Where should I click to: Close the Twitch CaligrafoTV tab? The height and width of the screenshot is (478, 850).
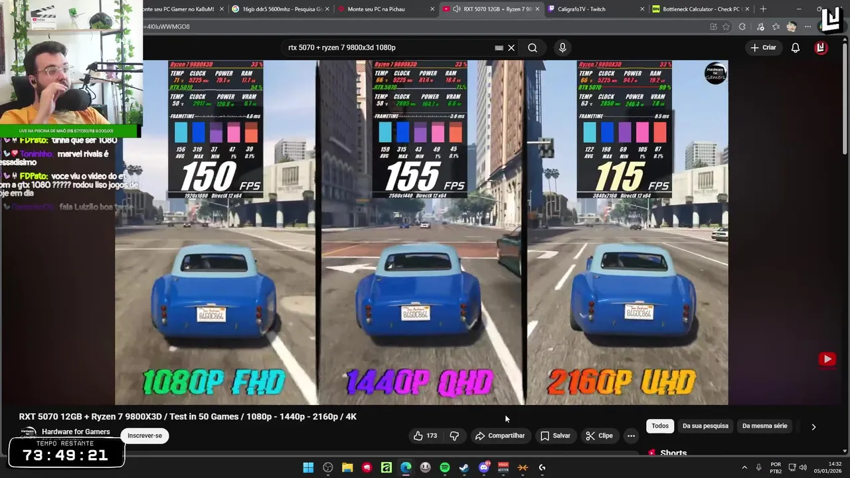click(x=642, y=9)
